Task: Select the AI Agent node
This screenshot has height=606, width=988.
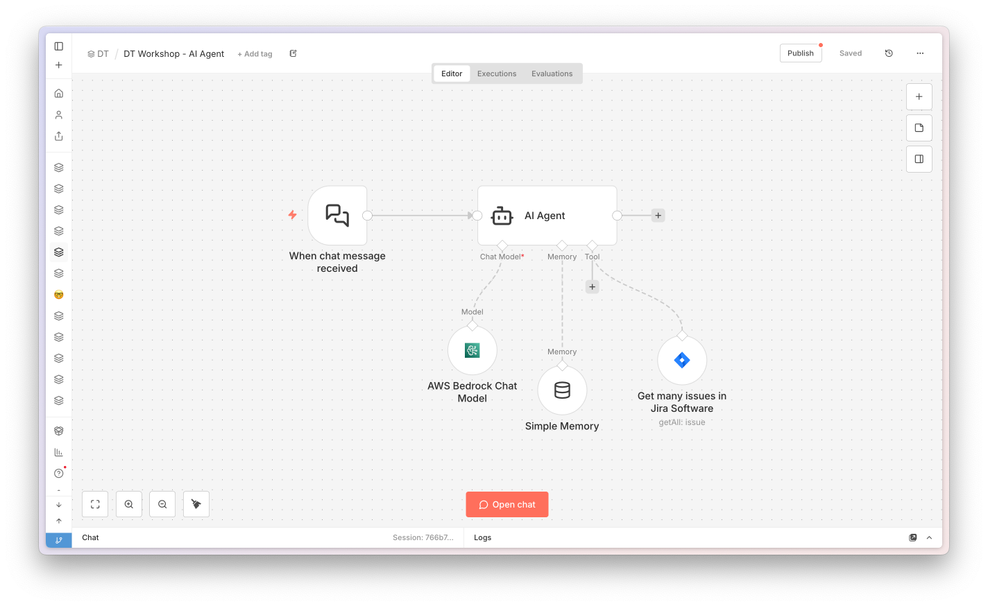Action: 547,216
